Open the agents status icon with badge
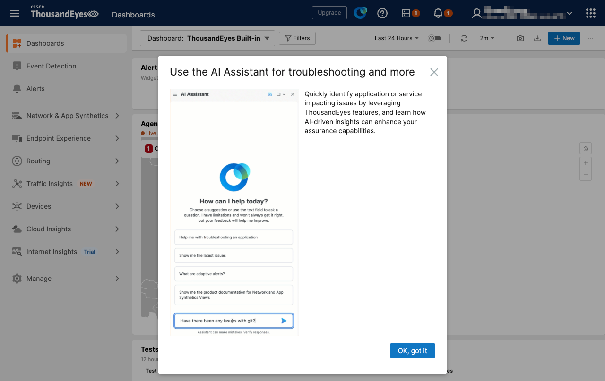605x381 pixels. (410, 13)
